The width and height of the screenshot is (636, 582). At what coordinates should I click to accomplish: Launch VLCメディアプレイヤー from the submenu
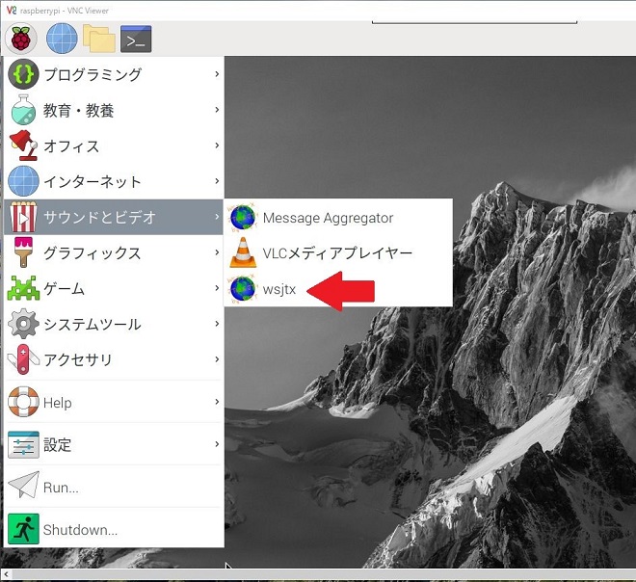point(338,253)
